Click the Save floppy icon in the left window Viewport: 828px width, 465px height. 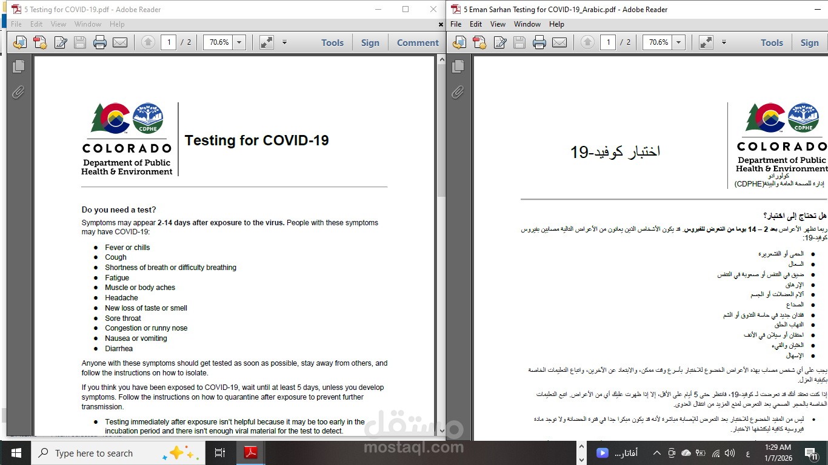(x=80, y=42)
